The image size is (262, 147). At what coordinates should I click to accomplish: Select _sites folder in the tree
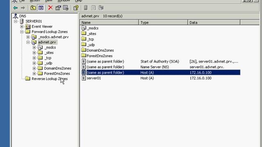pyautogui.click(x=49, y=53)
